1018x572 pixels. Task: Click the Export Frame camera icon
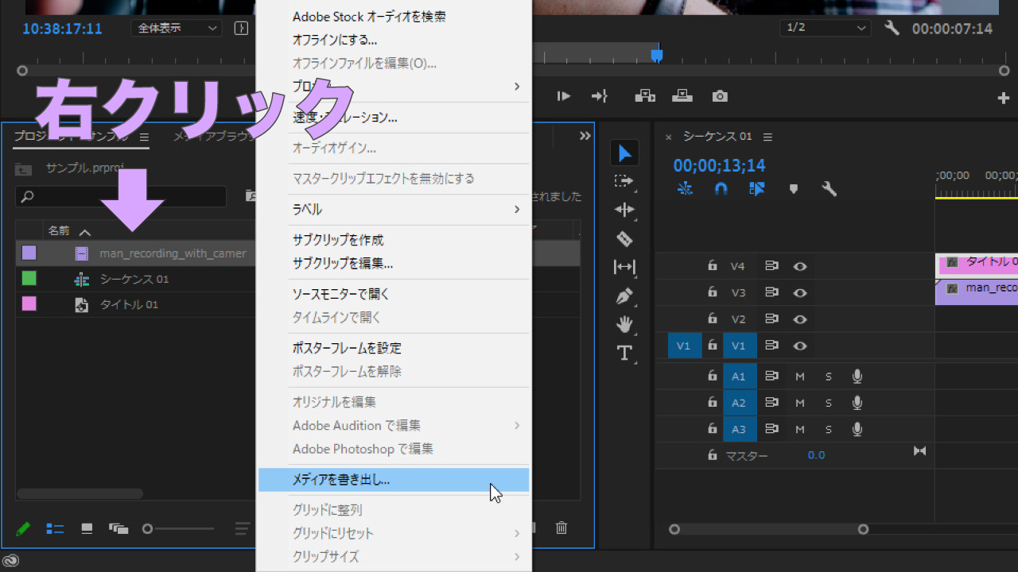720,96
